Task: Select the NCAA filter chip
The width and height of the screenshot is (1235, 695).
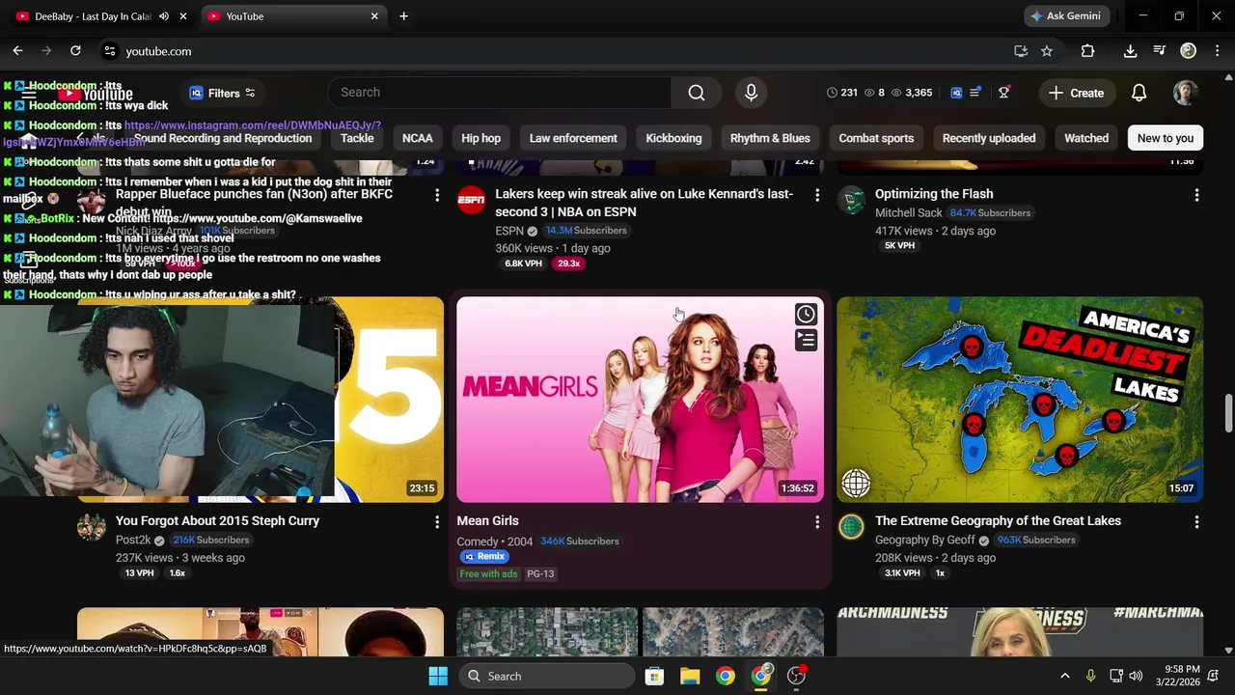Action: [x=418, y=138]
